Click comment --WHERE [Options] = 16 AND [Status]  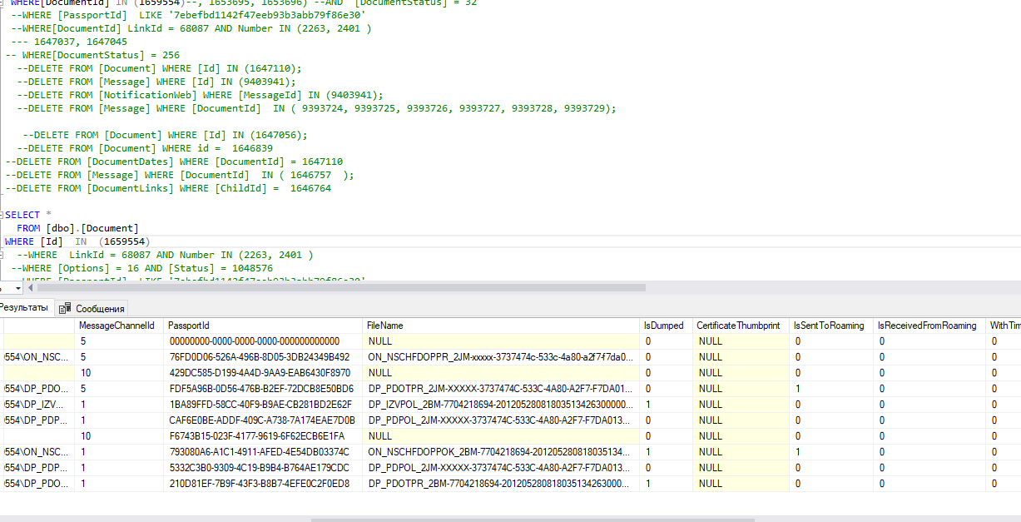(x=141, y=268)
